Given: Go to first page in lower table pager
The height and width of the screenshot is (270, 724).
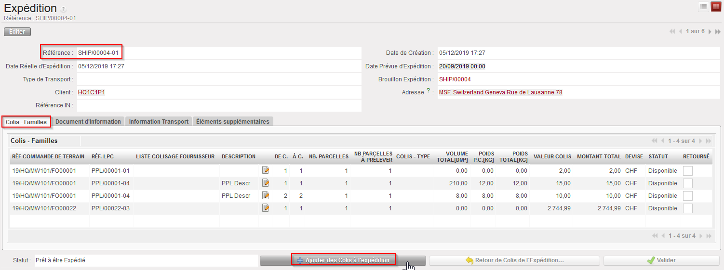Looking at the screenshot, I should [654, 236].
